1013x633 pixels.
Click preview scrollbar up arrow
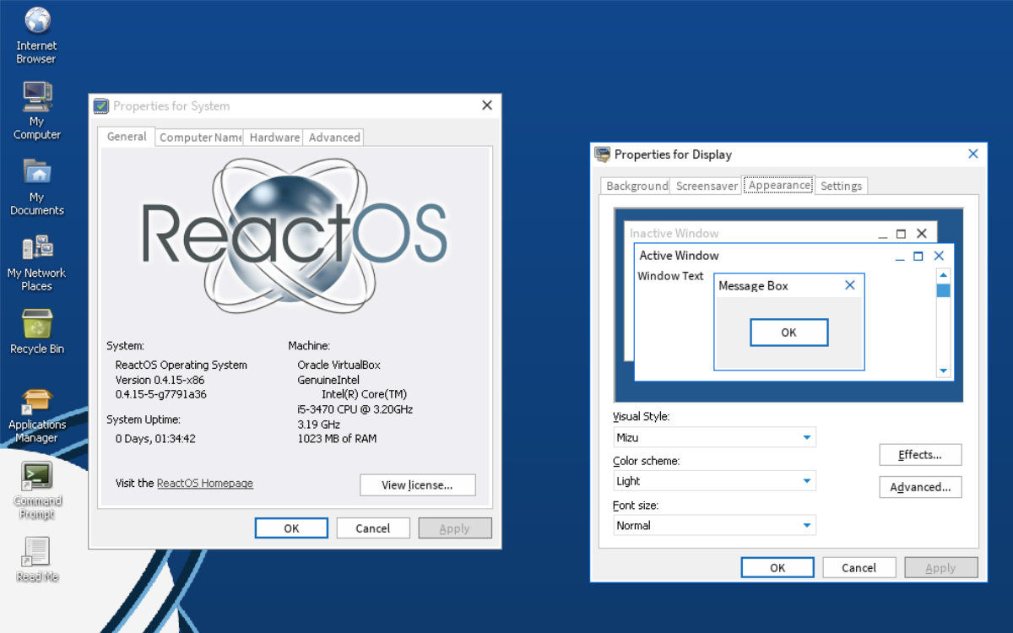point(944,275)
